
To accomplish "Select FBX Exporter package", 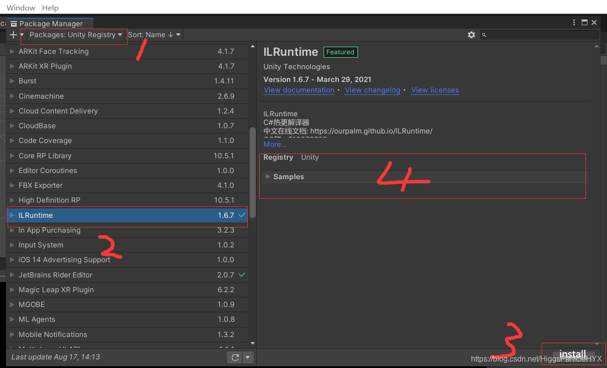I will 127,185.
